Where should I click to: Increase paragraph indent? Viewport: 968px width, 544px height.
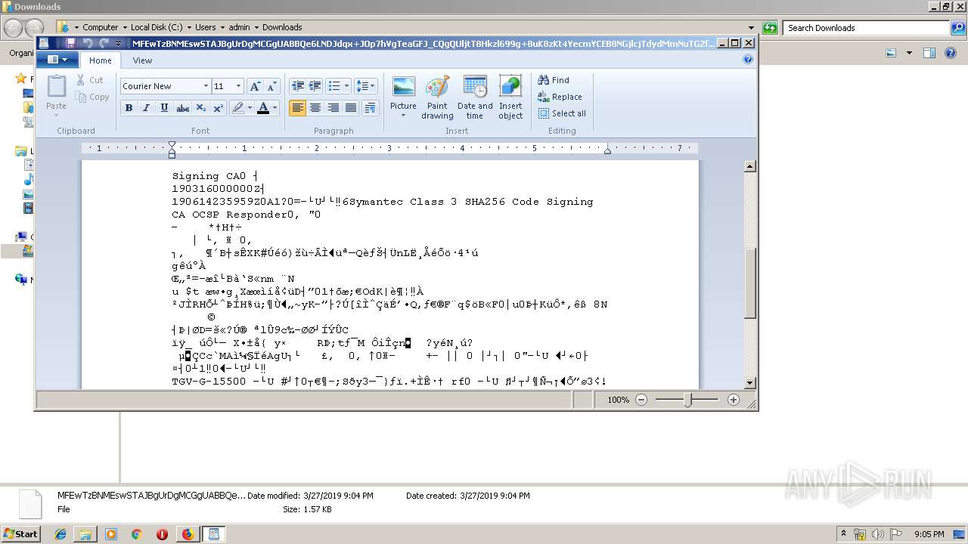315,86
